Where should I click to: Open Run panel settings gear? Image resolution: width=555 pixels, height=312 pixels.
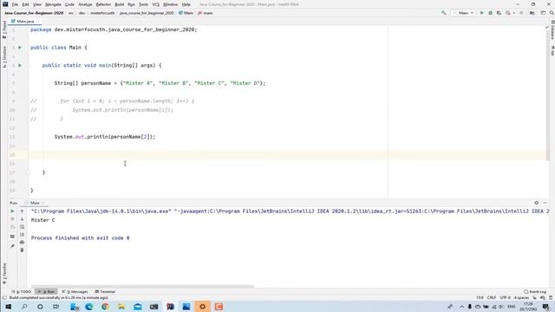[x=536, y=203]
